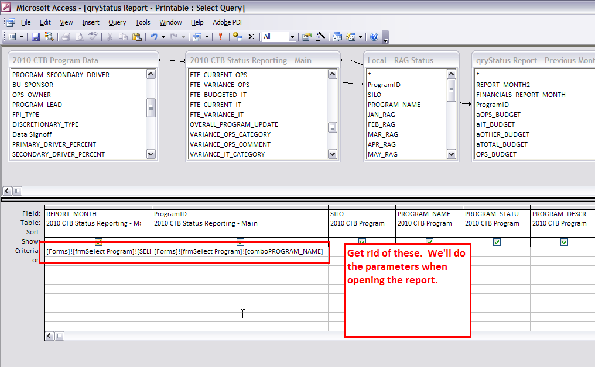Open the Adobe PDF menu
Viewport: 595px width, 367px height.
pyautogui.click(x=228, y=22)
